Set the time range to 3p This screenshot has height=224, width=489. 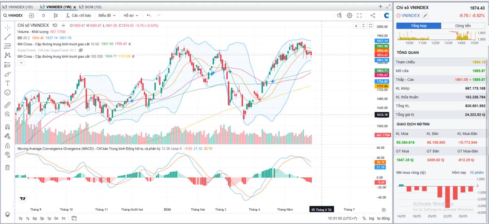coord(42,218)
